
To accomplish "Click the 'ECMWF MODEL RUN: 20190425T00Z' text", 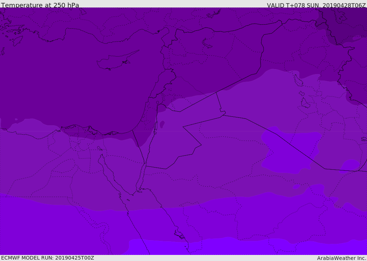I will pos(48,258).
